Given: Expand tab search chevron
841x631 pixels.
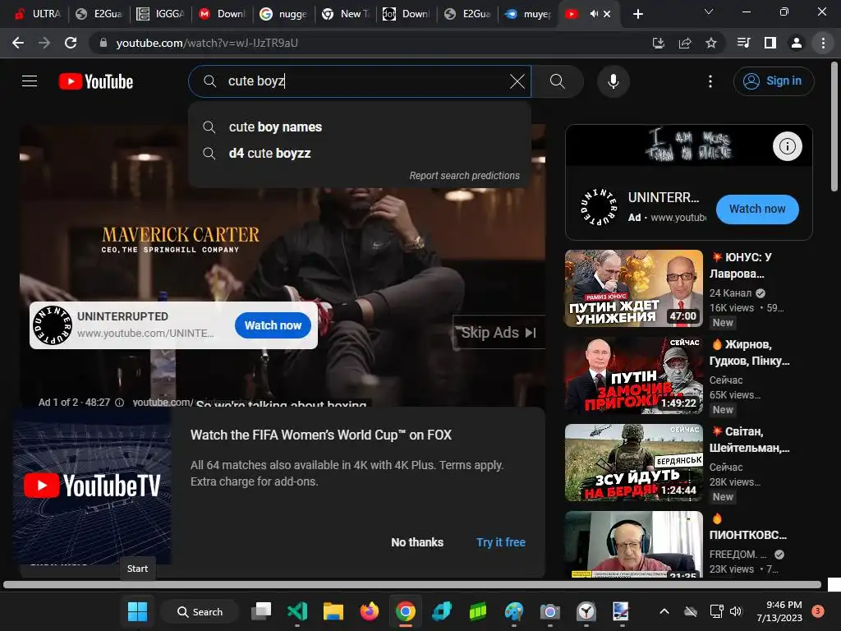Looking at the screenshot, I should coord(709,12).
